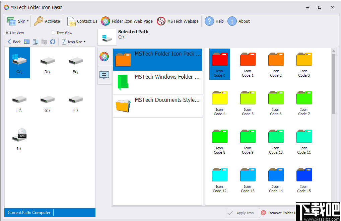
Task: Select MSTech Documents Style pack
Action: tap(158, 106)
